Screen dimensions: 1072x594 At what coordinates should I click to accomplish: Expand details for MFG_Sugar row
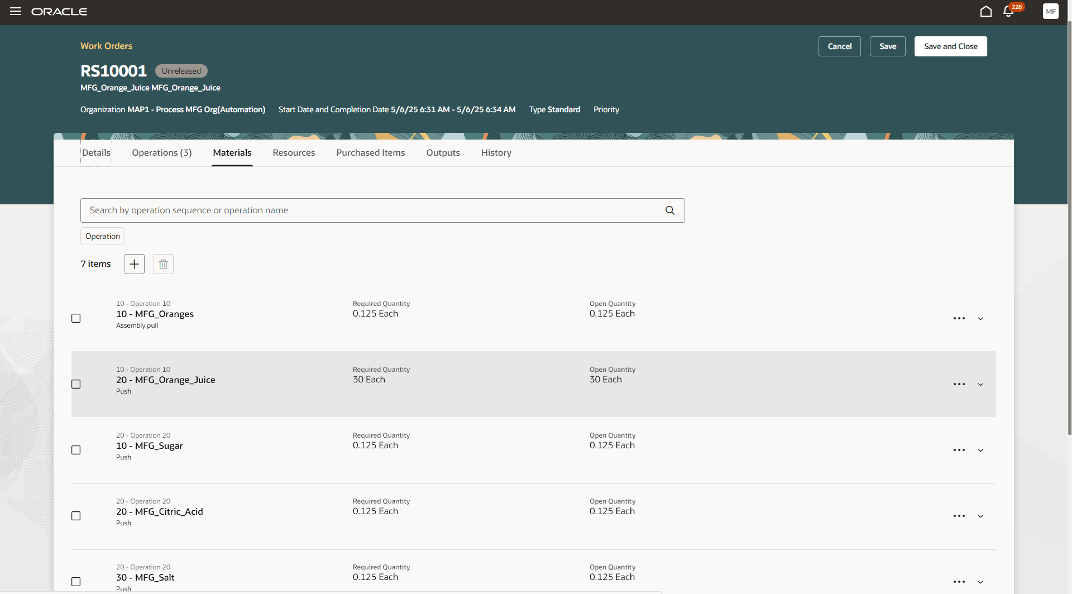tap(981, 450)
